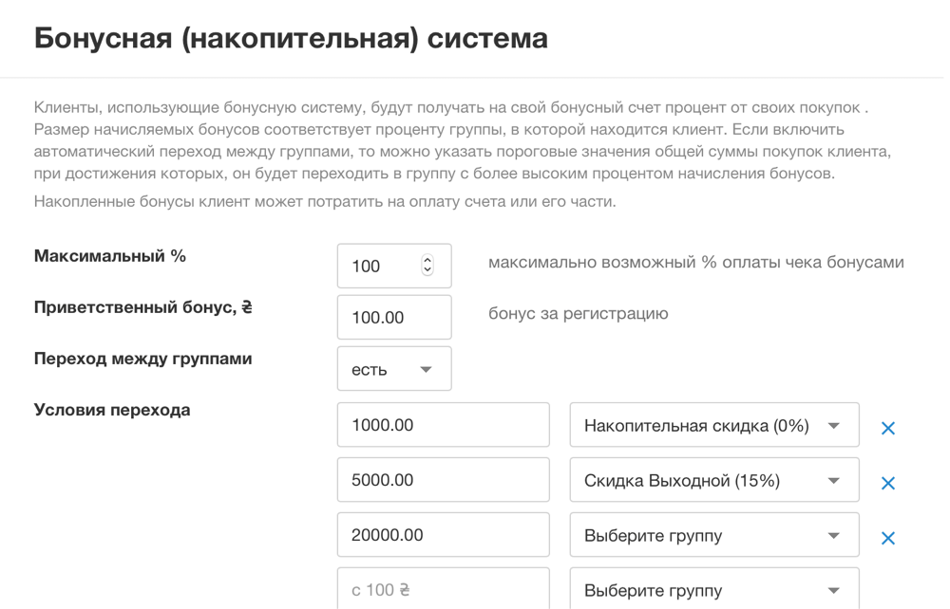Click the empty "с 100 ₴" threshold field
The height and width of the screenshot is (609, 950).
coord(443,590)
